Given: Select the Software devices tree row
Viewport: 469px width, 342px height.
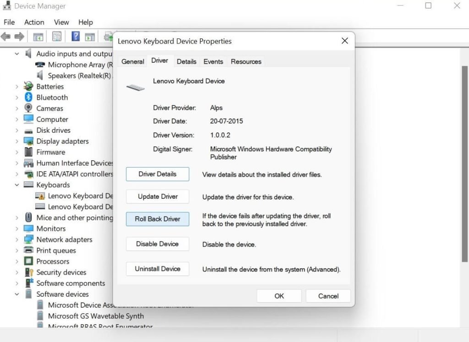Looking at the screenshot, I should click(x=57, y=294).
